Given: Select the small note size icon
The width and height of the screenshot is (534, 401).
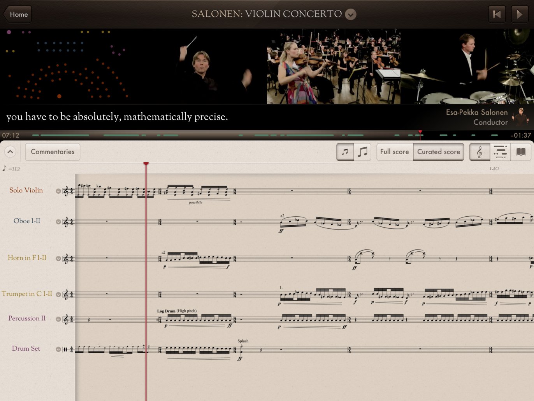Looking at the screenshot, I should pos(345,152).
